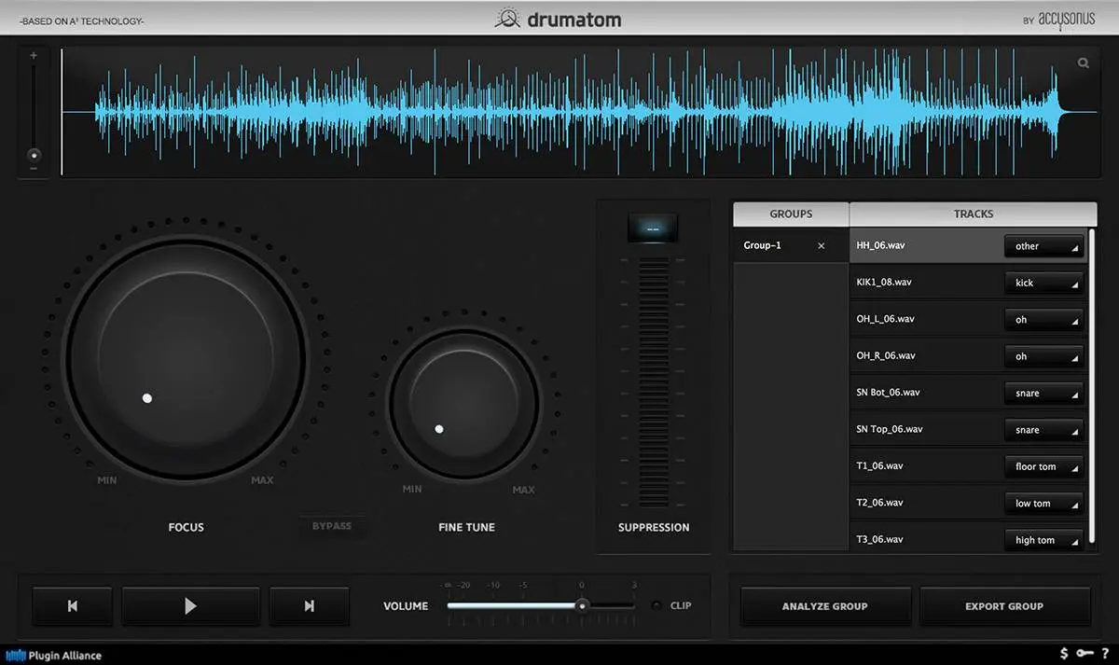The image size is (1119, 665).
Task: Open the type dropdown for OH_L_06.wav
Action: point(1043,320)
